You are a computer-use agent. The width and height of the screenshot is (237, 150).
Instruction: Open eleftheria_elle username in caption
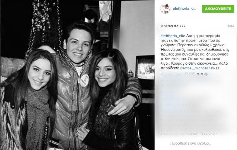point(173,36)
